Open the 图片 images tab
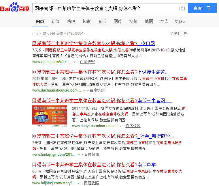The height and width of the screenshot is (186, 219). coord(118,21)
